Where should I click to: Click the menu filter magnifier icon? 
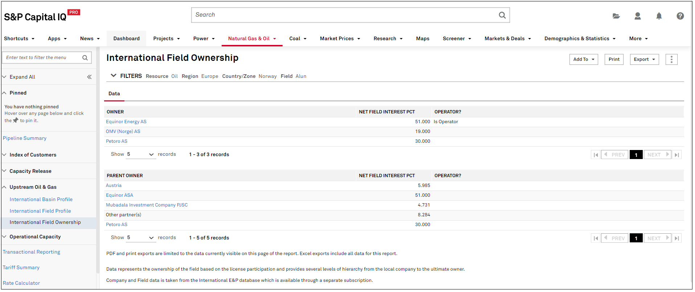click(85, 58)
